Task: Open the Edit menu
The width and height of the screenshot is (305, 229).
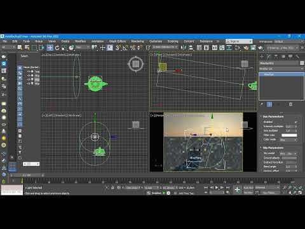Action: (15, 41)
